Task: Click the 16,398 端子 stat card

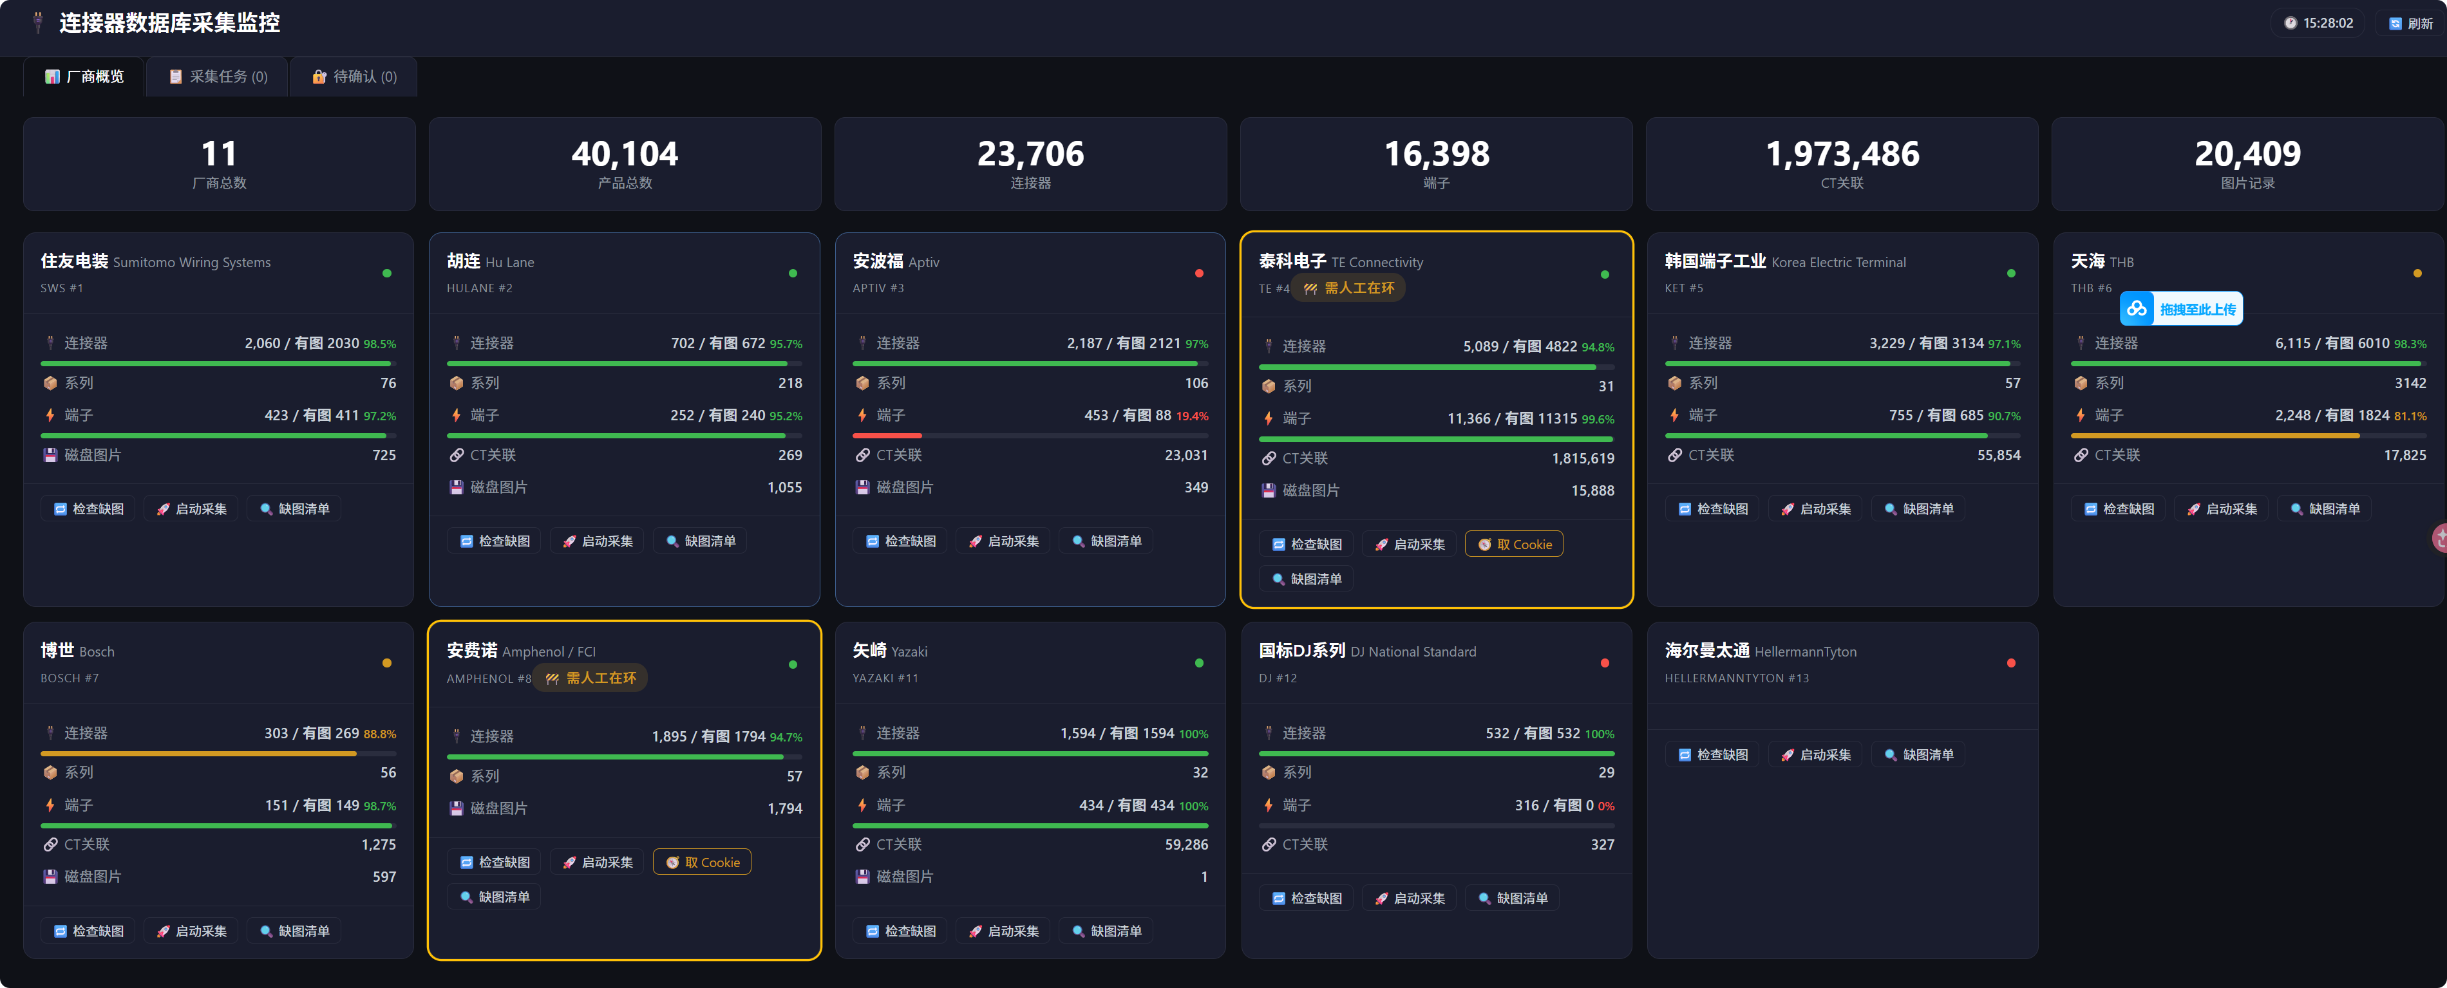Action: coord(1436,164)
